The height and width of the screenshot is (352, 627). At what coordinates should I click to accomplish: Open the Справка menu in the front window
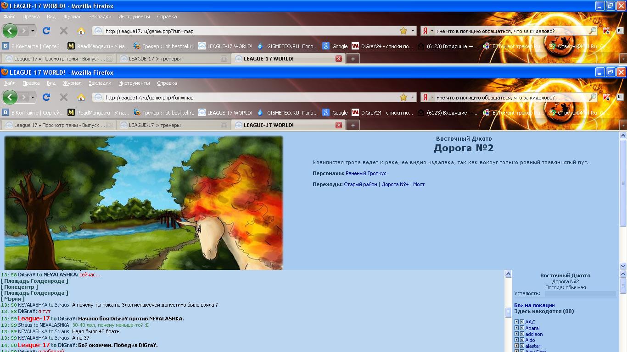tap(167, 83)
